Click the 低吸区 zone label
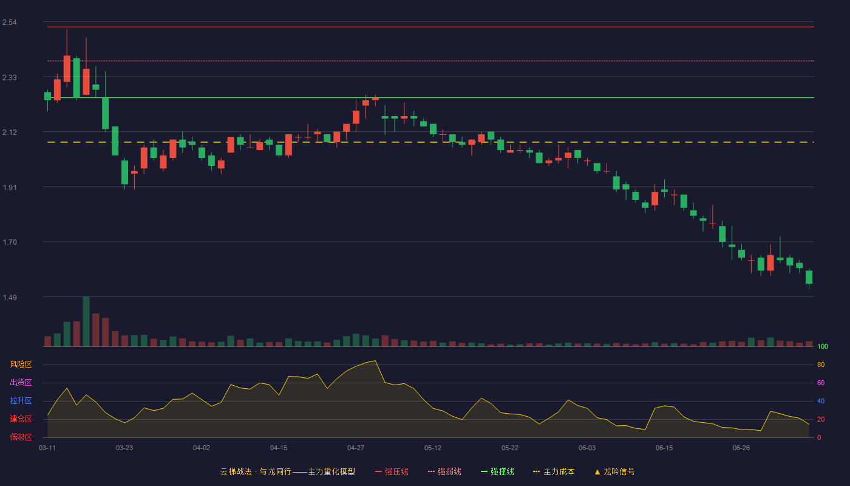The width and height of the screenshot is (850, 486). (x=21, y=437)
